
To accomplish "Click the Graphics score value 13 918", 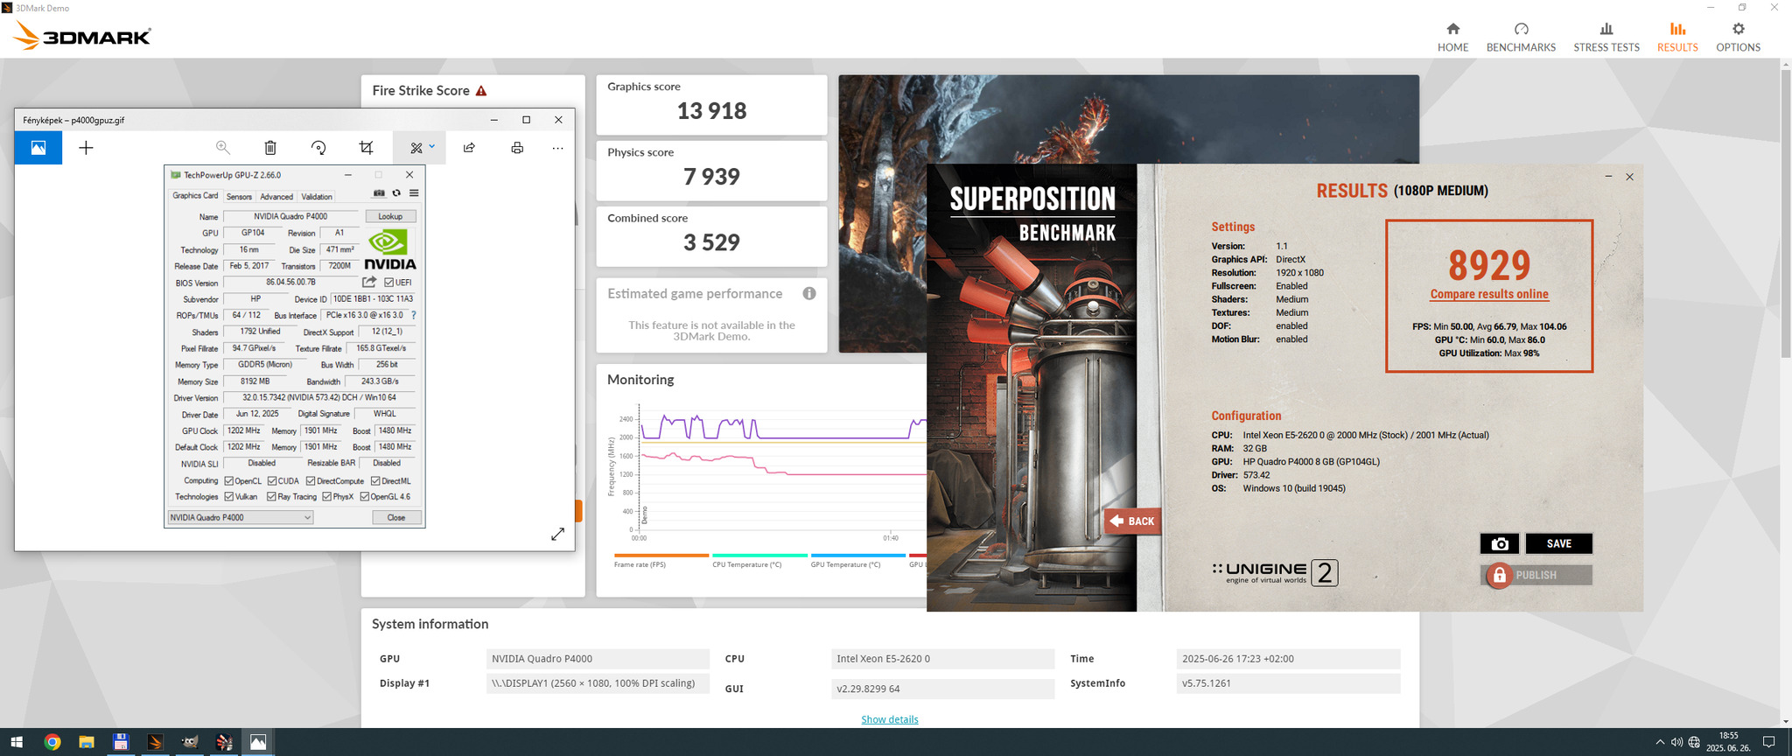I will point(711,111).
